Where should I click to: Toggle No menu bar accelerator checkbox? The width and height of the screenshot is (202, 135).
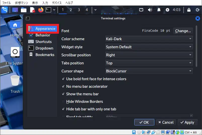[x=63, y=86]
